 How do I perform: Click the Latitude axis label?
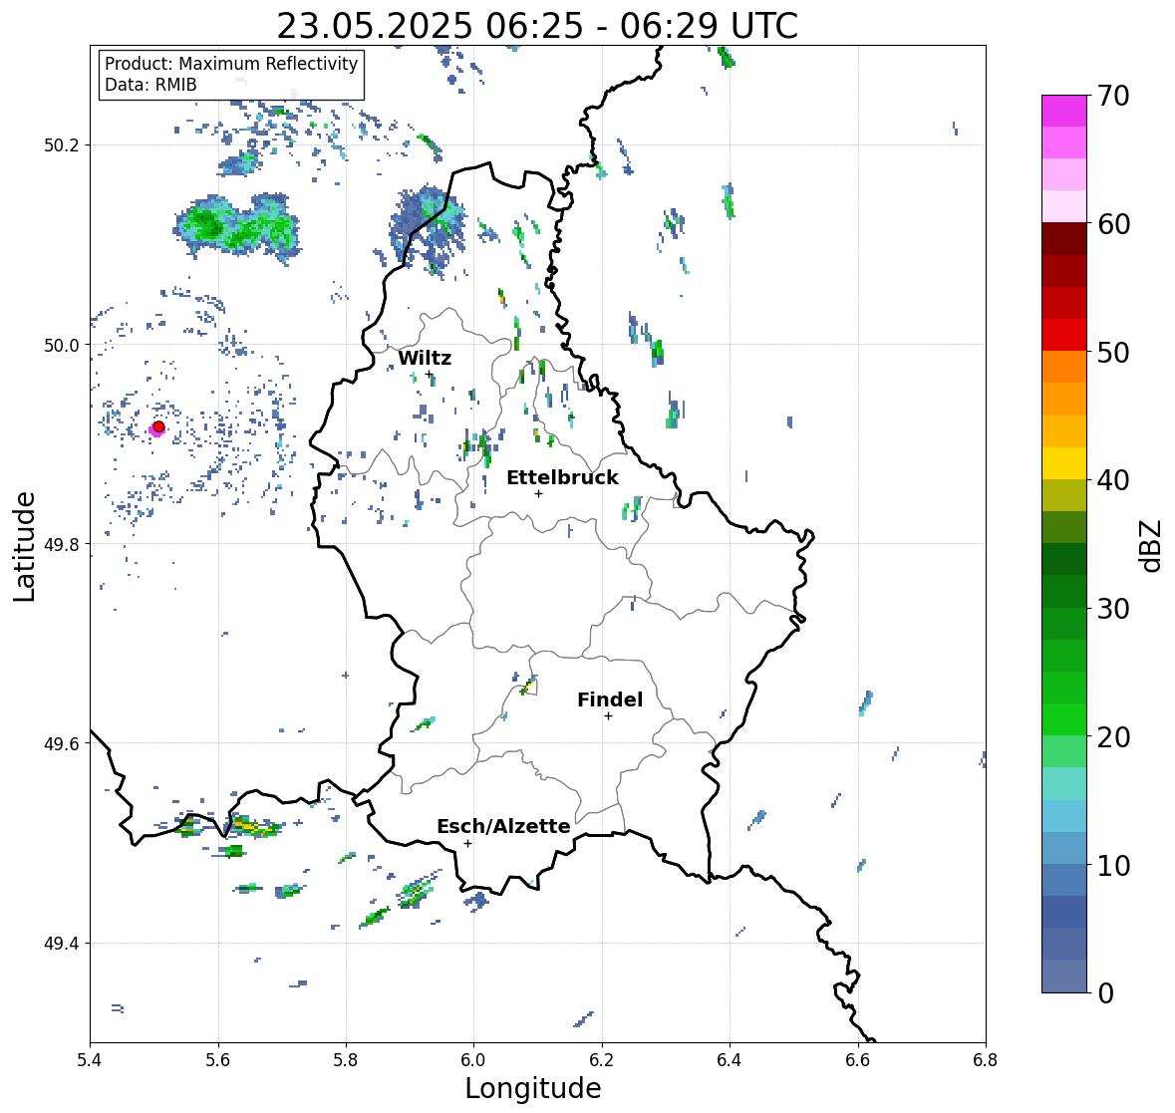point(24,546)
